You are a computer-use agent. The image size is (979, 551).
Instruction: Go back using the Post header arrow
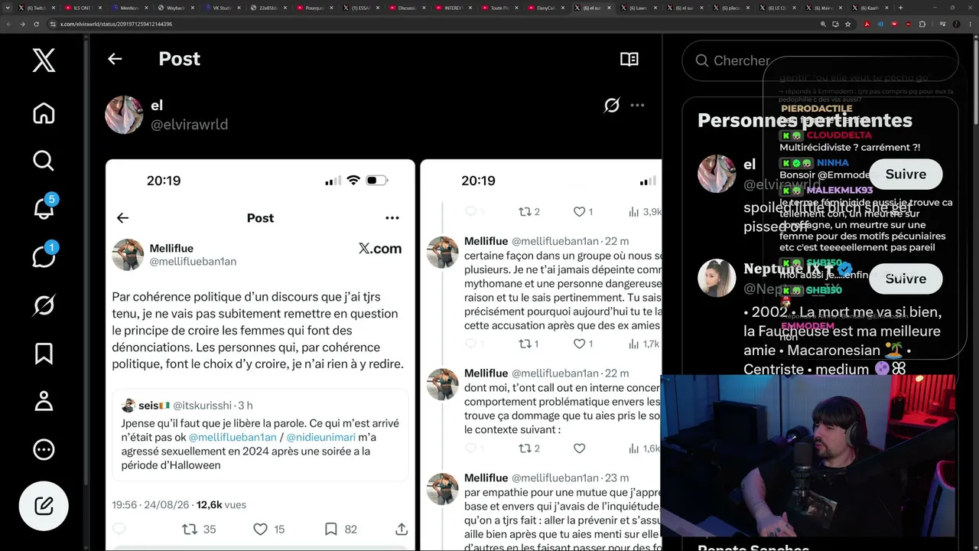(x=115, y=59)
